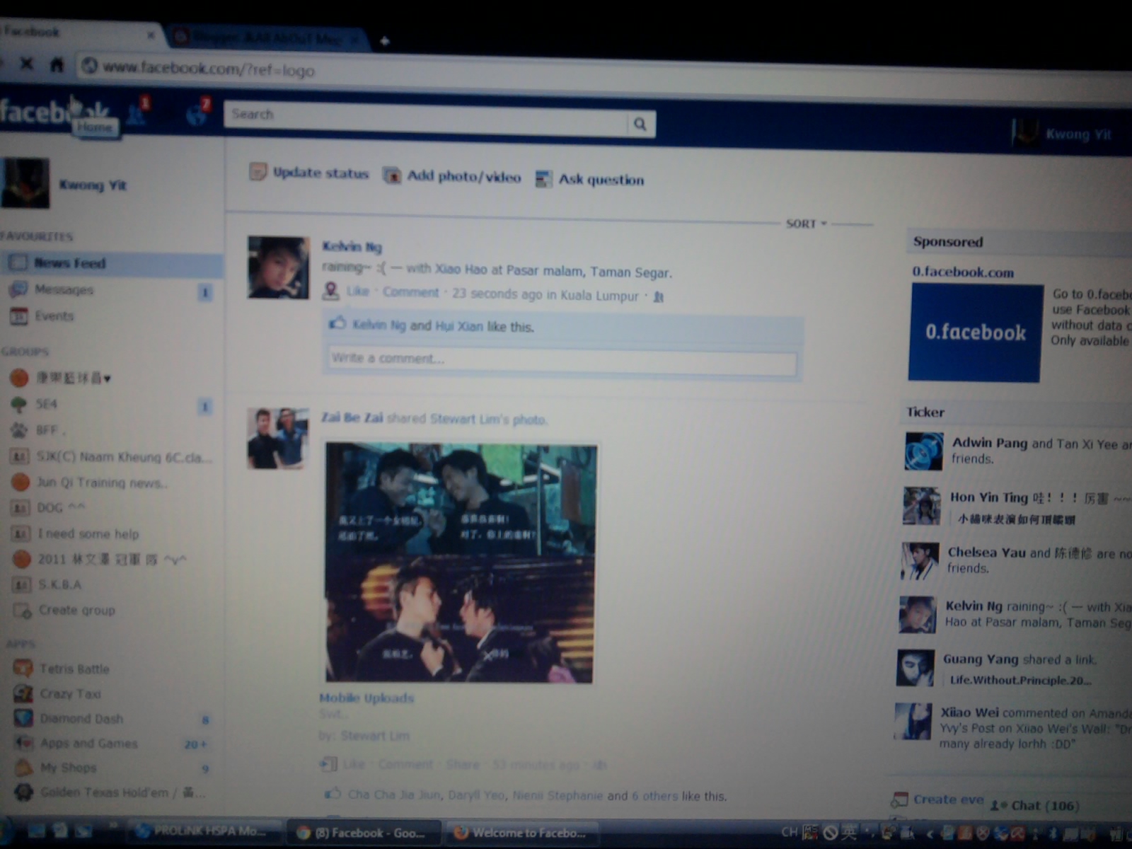This screenshot has width=1132, height=849.
Task: Switch to Facebook - Google Chrome taskbar item
Action: [362, 833]
